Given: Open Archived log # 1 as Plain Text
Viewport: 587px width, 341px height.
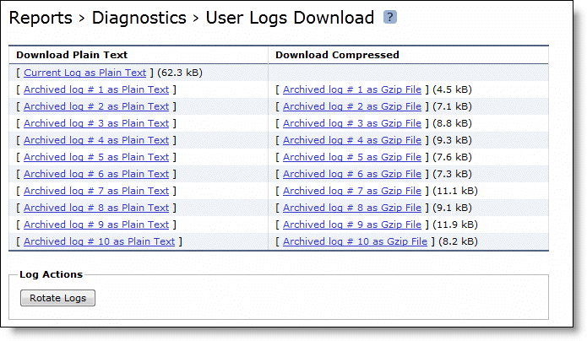Looking at the screenshot, I should [96, 89].
